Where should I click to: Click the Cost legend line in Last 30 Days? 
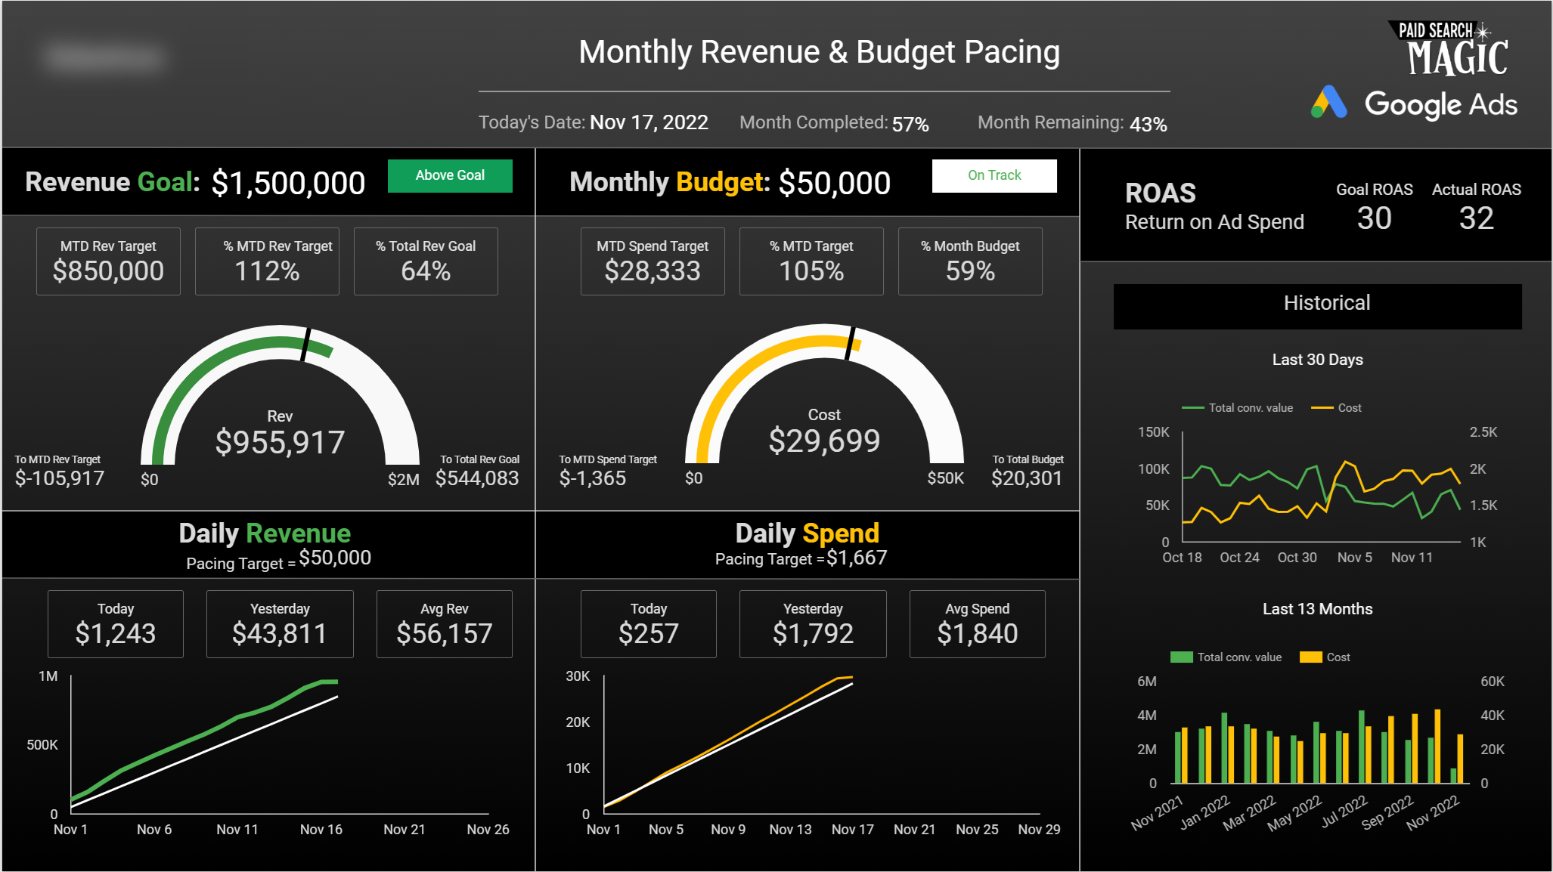[x=1322, y=408]
